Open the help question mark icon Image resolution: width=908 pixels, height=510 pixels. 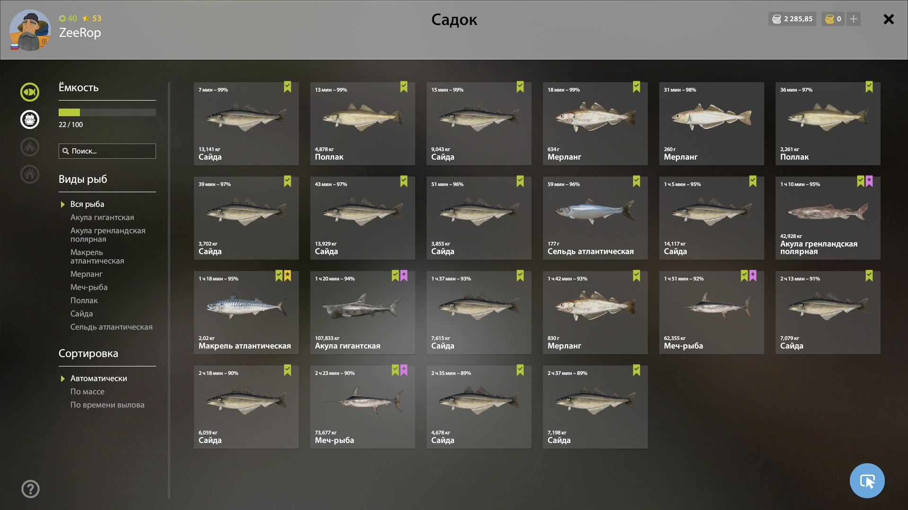click(30, 489)
